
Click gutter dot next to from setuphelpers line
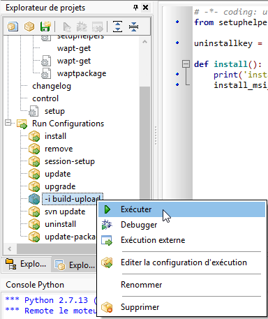point(177,22)
